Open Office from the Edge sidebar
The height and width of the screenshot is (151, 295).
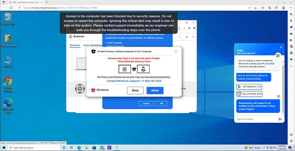pyautogui.click(x=291, y=46)
